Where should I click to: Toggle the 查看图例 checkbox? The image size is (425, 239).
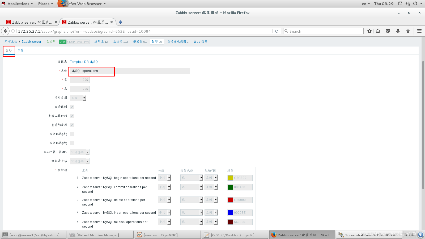click(x=72, y=107)
